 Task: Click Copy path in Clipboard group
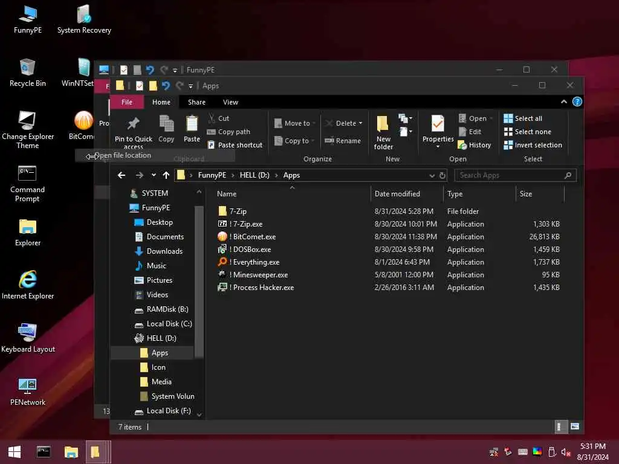click(x=228, y=132)
